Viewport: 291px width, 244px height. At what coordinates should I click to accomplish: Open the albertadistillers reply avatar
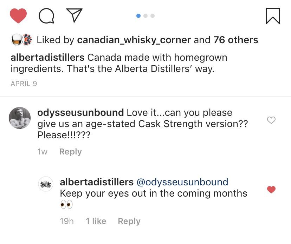(x=45, y=184)
